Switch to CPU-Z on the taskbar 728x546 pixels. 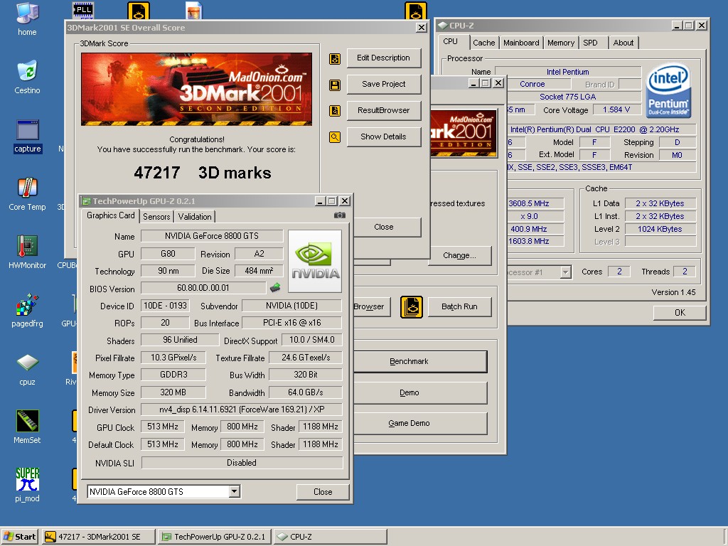coord(330,537)
